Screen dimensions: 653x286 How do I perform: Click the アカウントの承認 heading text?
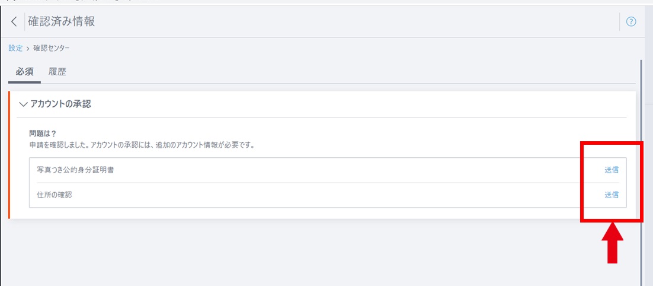(60, 104)
